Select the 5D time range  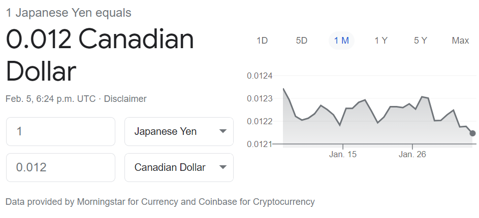point(302,41)
